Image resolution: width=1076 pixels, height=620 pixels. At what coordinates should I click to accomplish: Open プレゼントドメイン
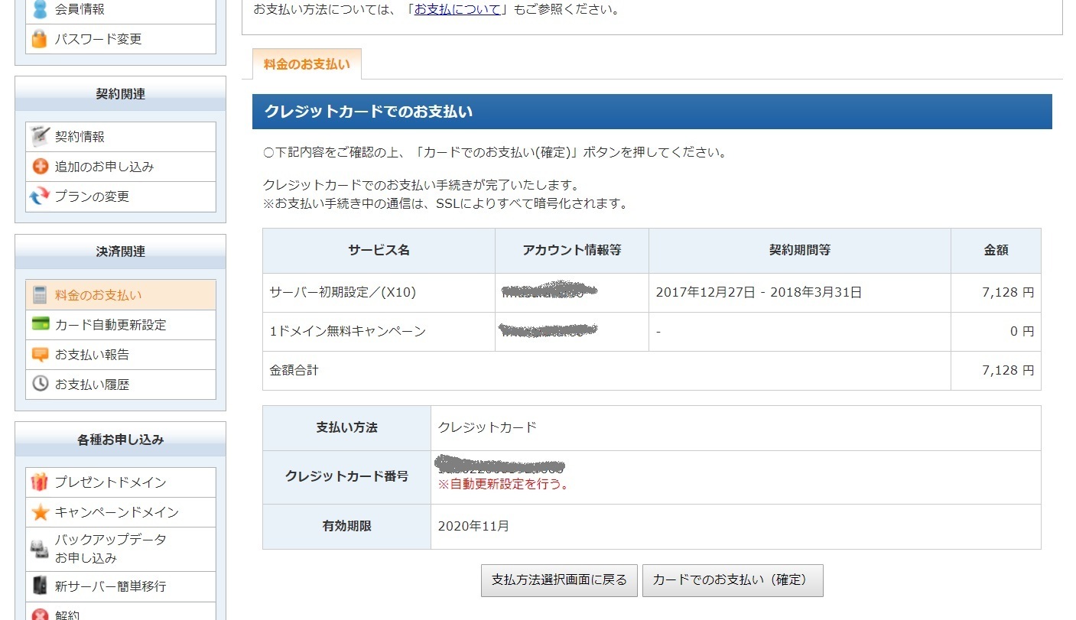coord(121,482)
